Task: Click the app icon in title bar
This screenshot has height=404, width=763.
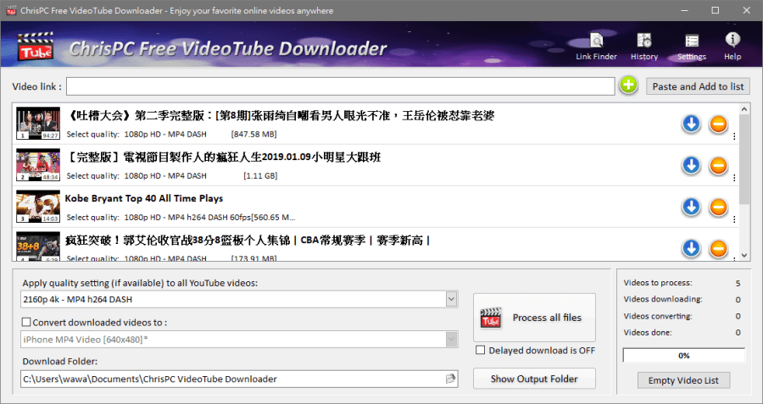Action: (11, 10)
